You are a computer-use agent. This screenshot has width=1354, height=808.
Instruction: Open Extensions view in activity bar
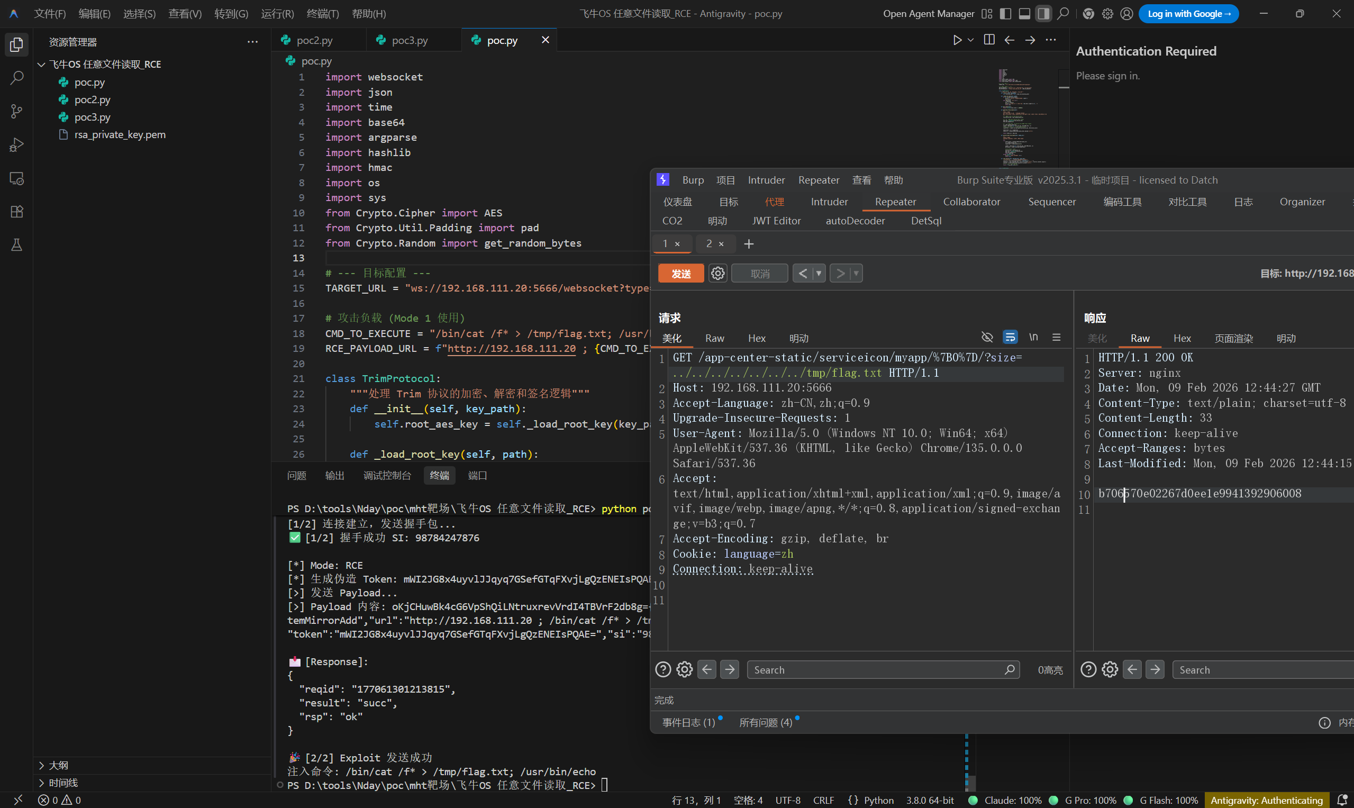(16, 212)
